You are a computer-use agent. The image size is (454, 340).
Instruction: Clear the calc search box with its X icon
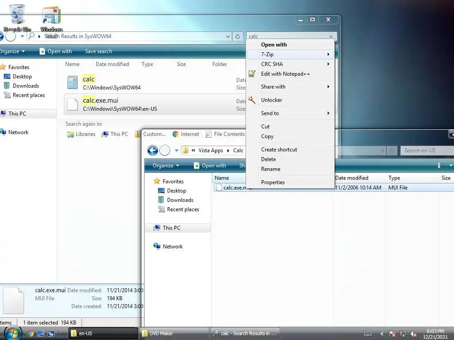pyautogui.click(x=331, y=36)
